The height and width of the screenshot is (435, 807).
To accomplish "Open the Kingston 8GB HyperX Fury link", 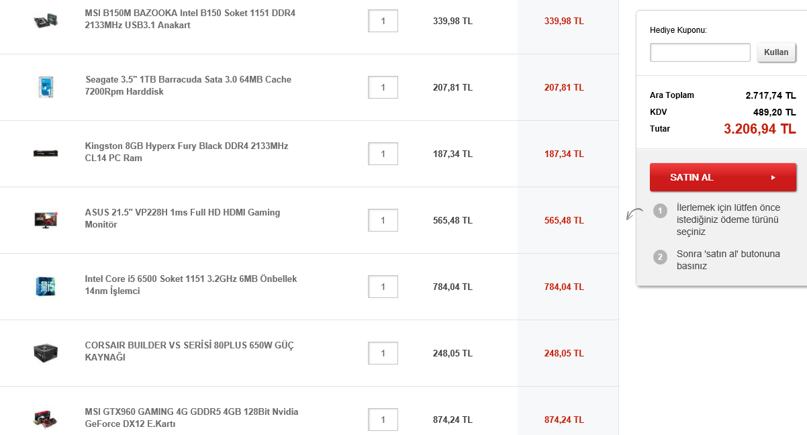I will (x=186, y=152).
